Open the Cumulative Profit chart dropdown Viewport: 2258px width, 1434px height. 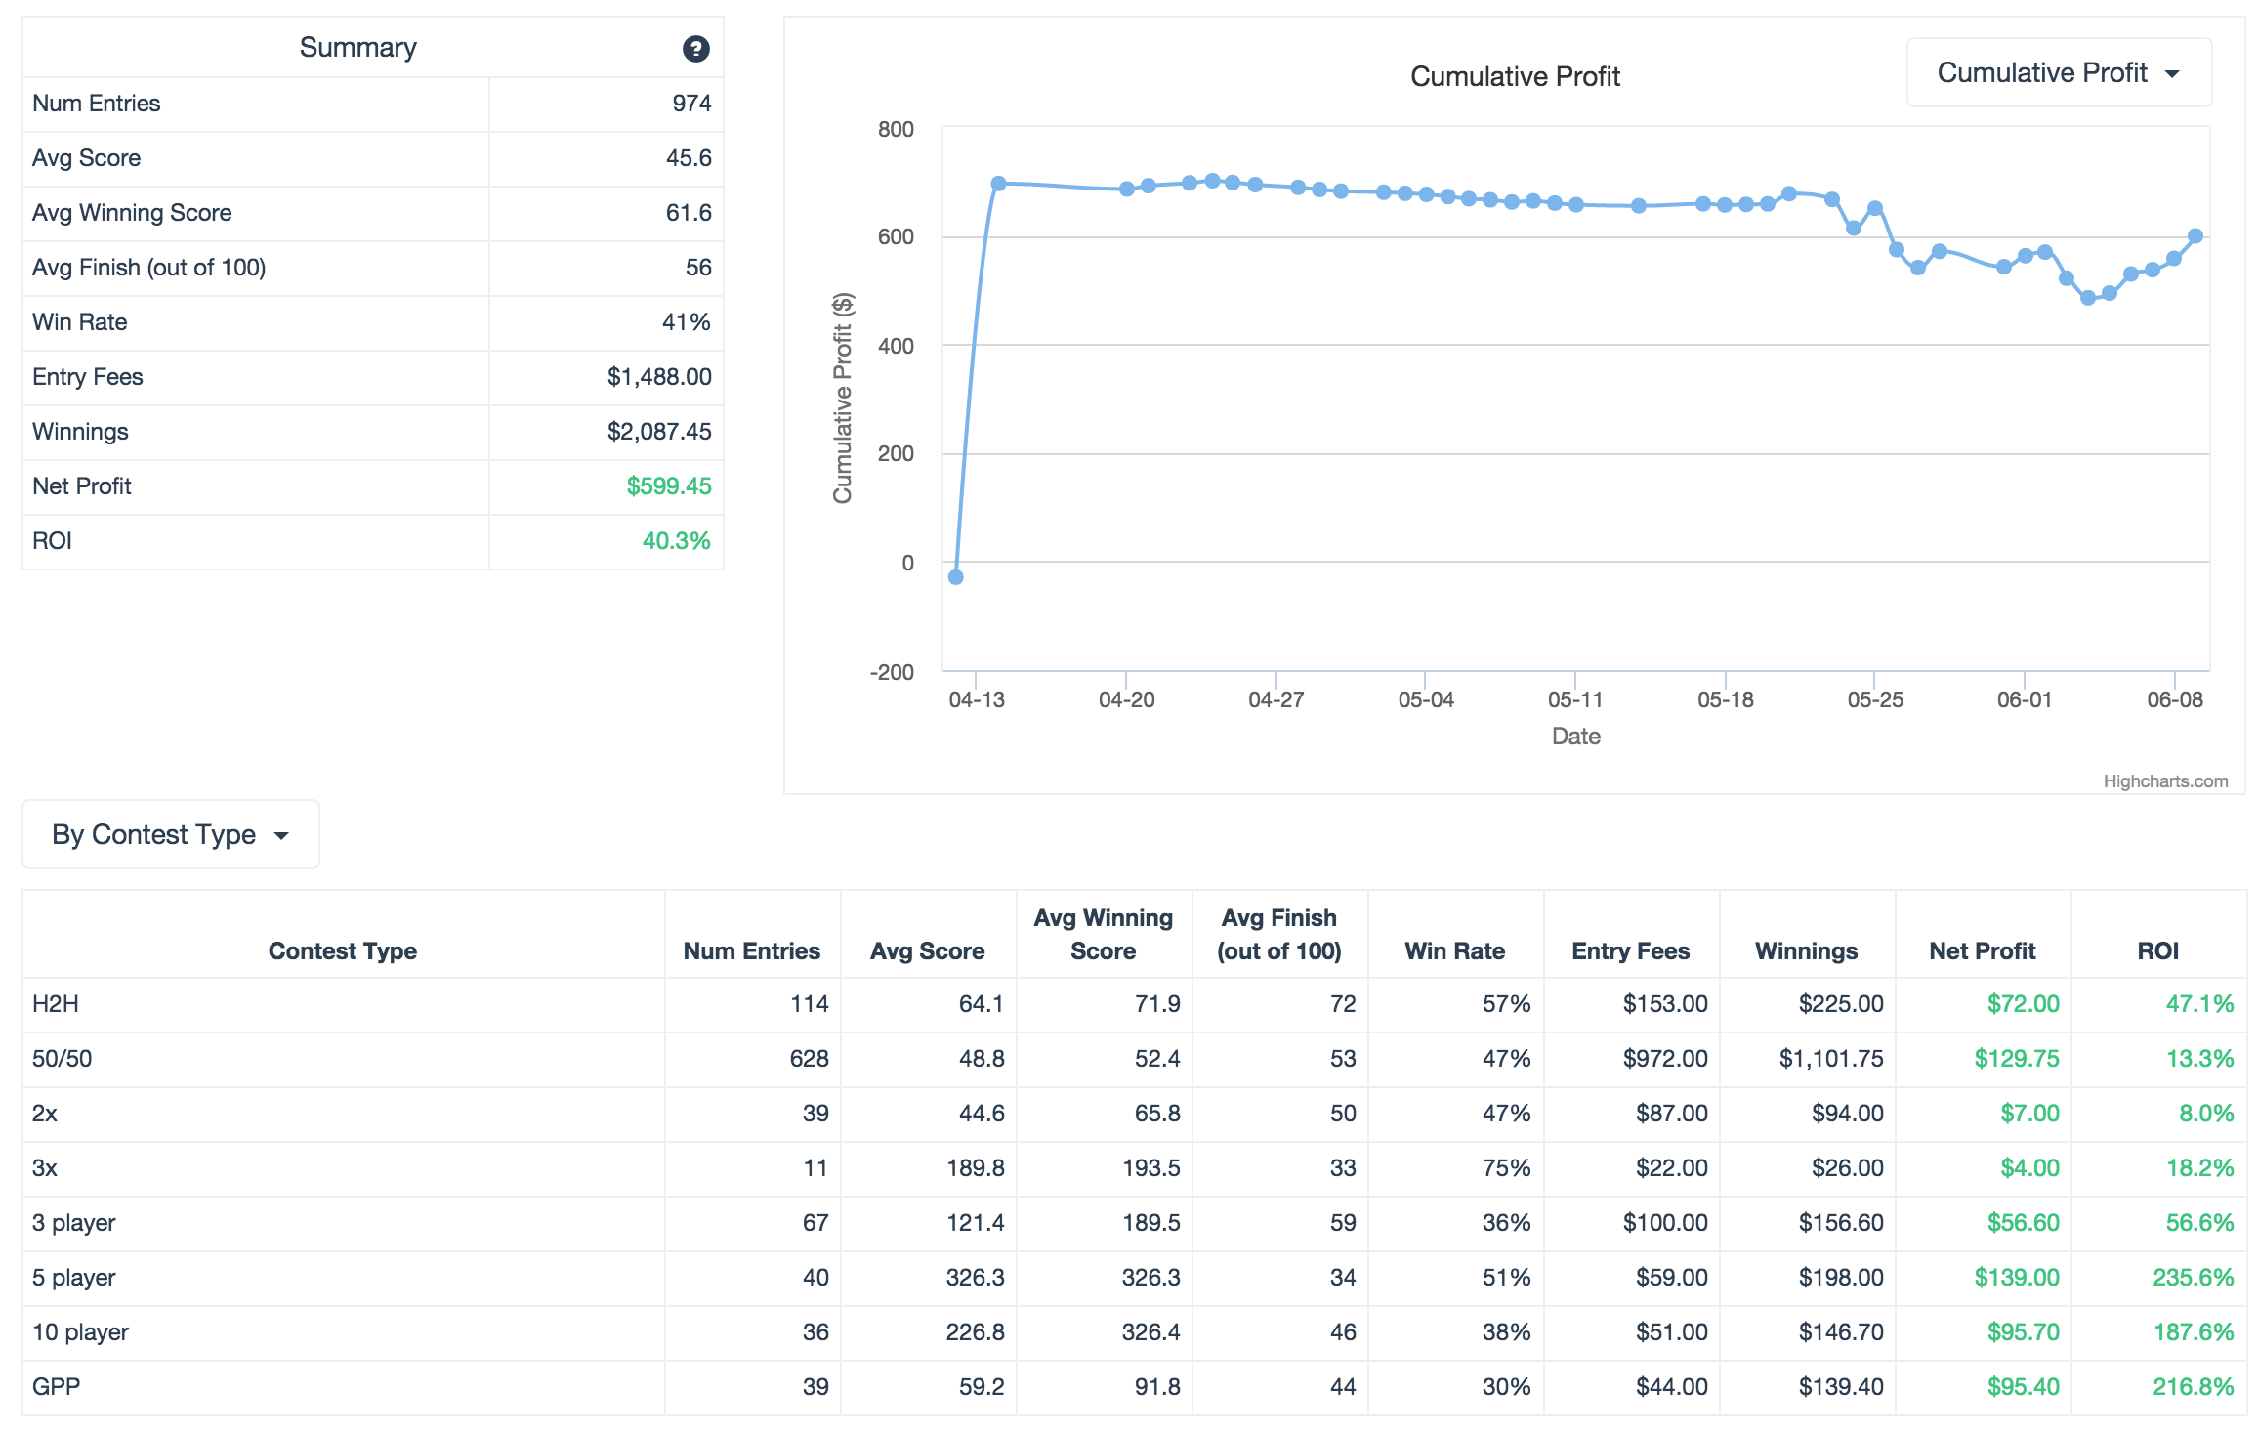coord(2058,73)
